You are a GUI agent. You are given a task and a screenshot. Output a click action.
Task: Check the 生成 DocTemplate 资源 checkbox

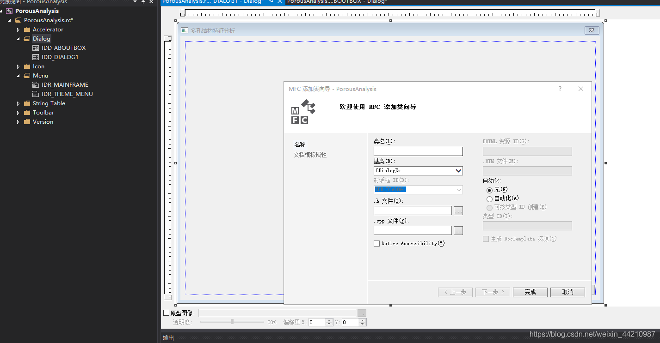486,239
